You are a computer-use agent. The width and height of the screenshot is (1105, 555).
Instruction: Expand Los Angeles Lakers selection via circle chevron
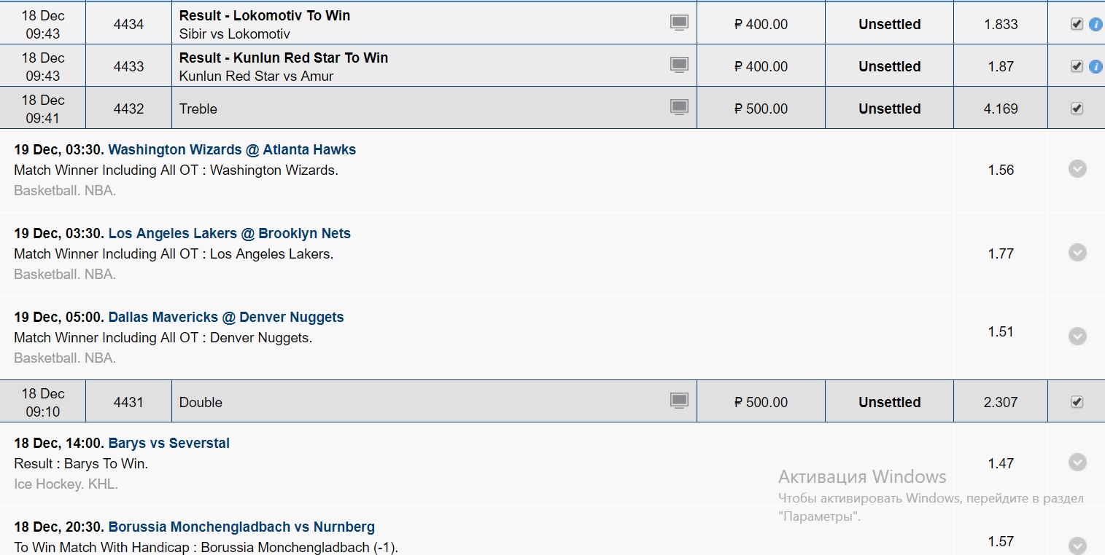click(x=1077, y=253)
